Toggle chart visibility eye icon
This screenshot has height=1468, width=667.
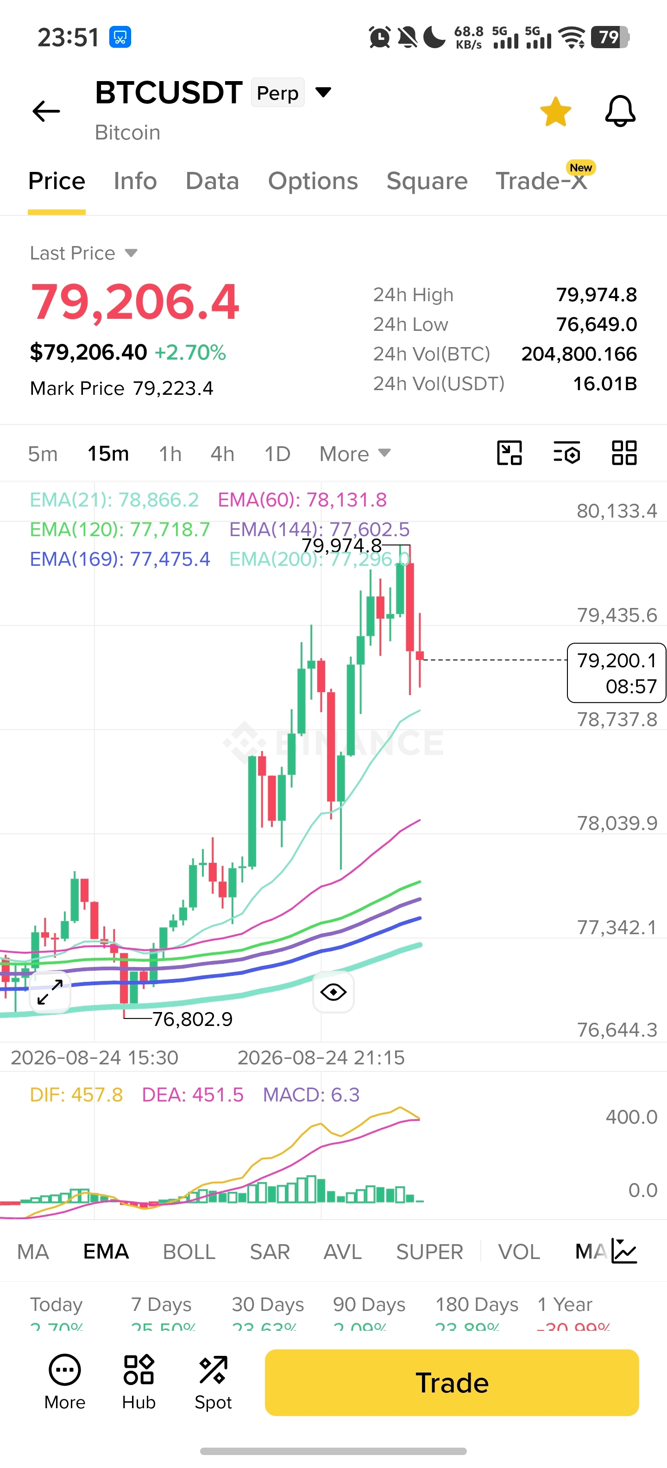click(x=333, y=992)
